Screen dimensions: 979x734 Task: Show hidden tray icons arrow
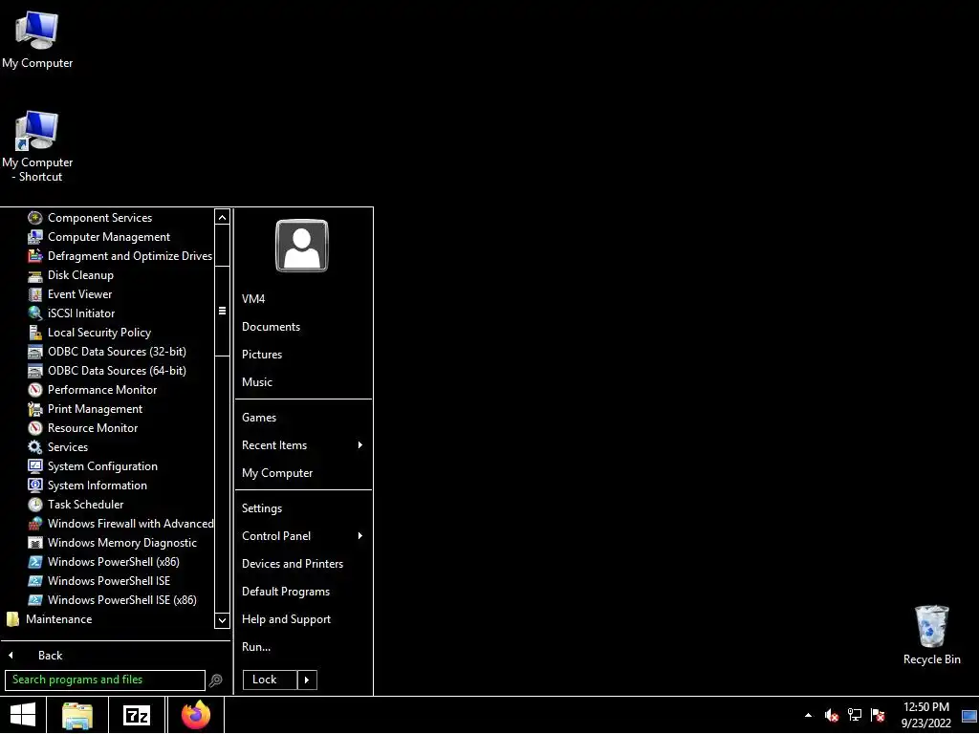809,715
